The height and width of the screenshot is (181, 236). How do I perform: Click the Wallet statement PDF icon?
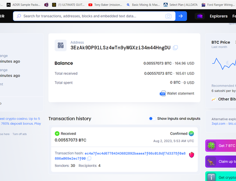(x=162, y=94)
